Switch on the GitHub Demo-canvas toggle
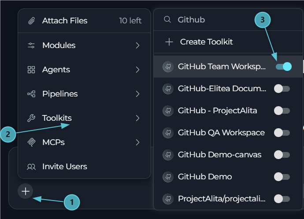The width and height of the screenshot is (304, 219). click(282, 155)
